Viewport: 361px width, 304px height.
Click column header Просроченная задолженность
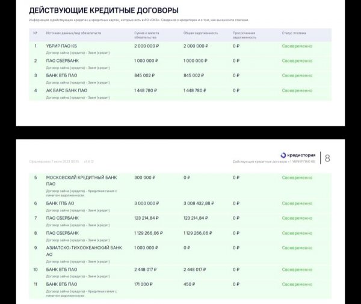tap(244, 35)
